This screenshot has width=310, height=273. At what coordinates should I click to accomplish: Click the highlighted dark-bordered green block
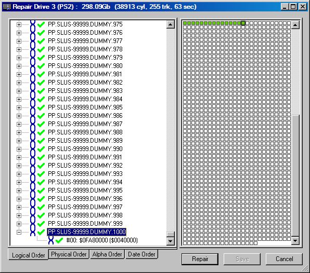243,23
